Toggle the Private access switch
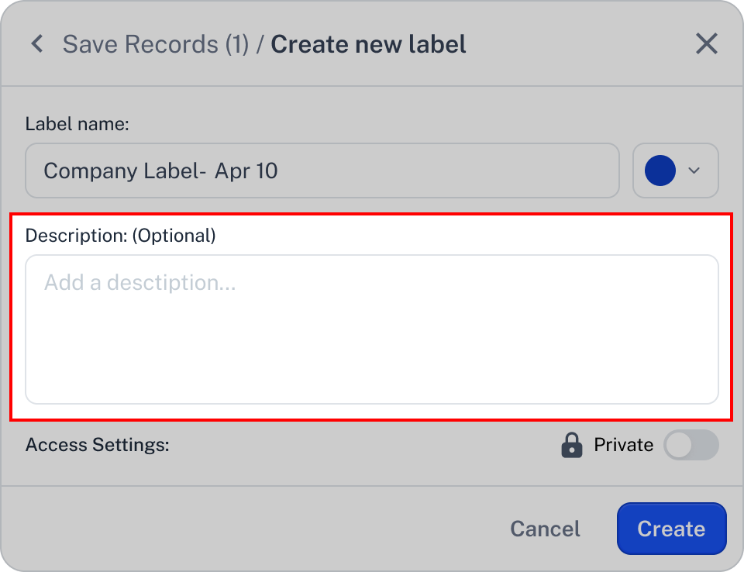This screenshot has width=744, height=572. 691,445
